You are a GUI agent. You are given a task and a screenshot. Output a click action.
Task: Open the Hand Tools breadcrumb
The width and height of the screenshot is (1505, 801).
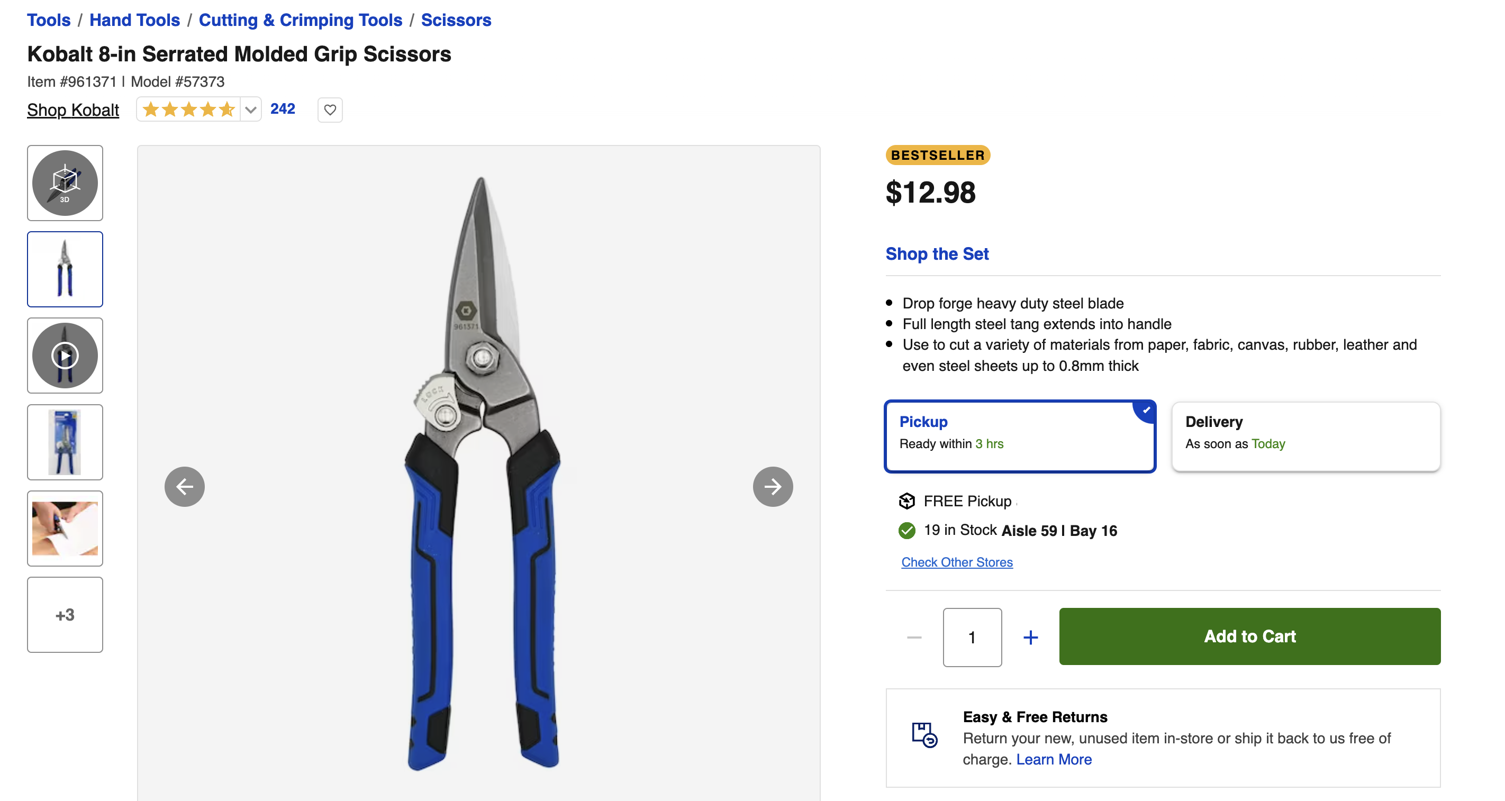[x=134, y=20]
